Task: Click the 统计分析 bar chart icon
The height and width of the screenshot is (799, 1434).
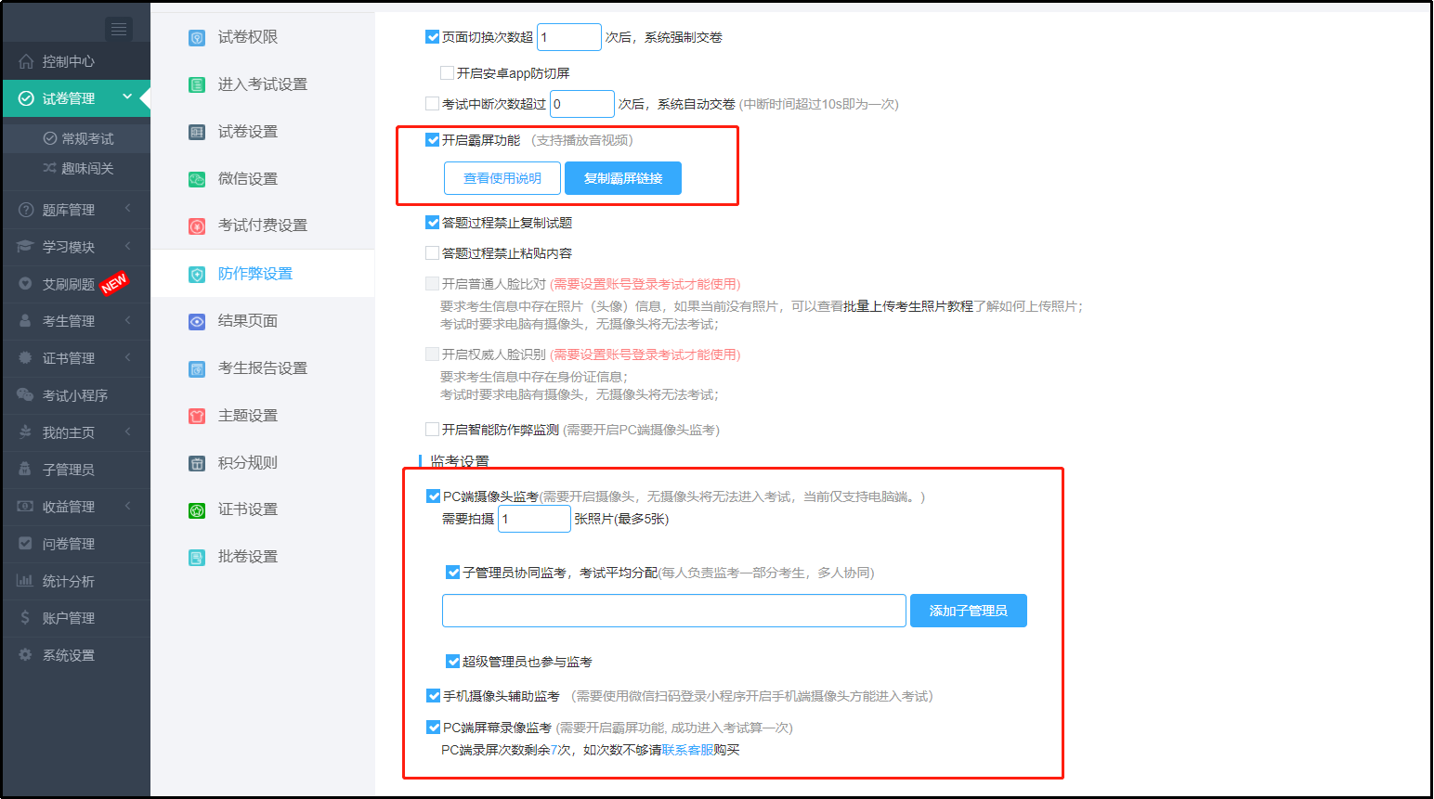Action: (x=25, y=581)
